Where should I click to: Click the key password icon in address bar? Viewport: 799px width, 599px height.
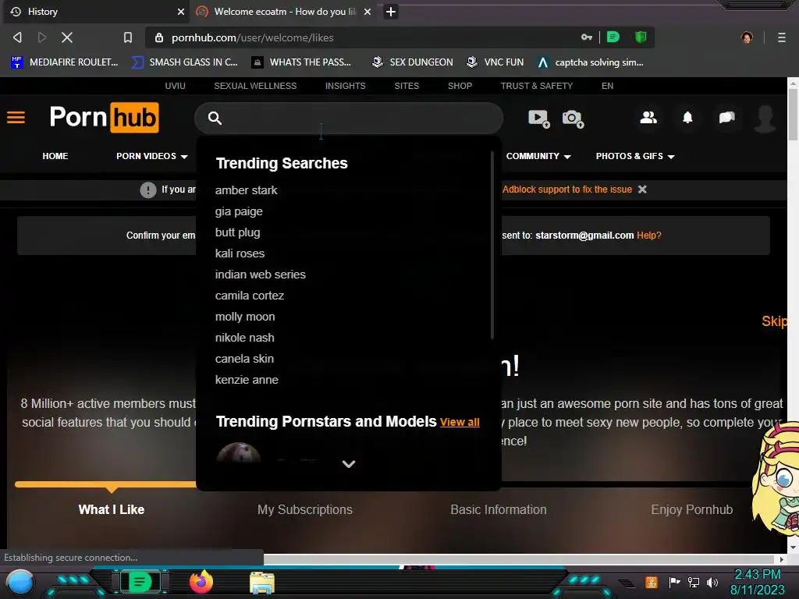pyautogui.click(x=587, y=37)
